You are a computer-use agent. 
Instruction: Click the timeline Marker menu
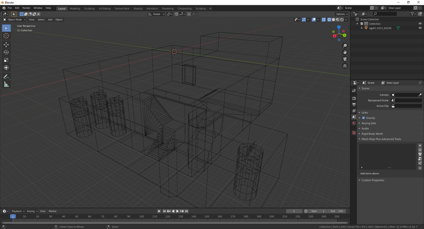click(x=53, y=211)
